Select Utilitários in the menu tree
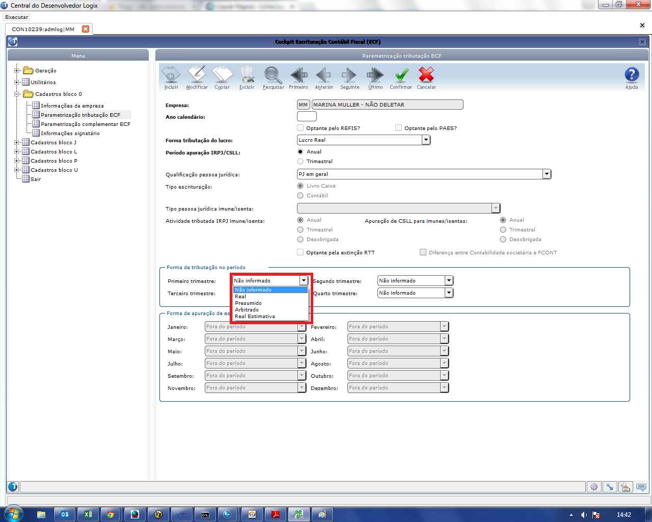Image resolution: width=652 pixels, height=522 pixels. 43,82
